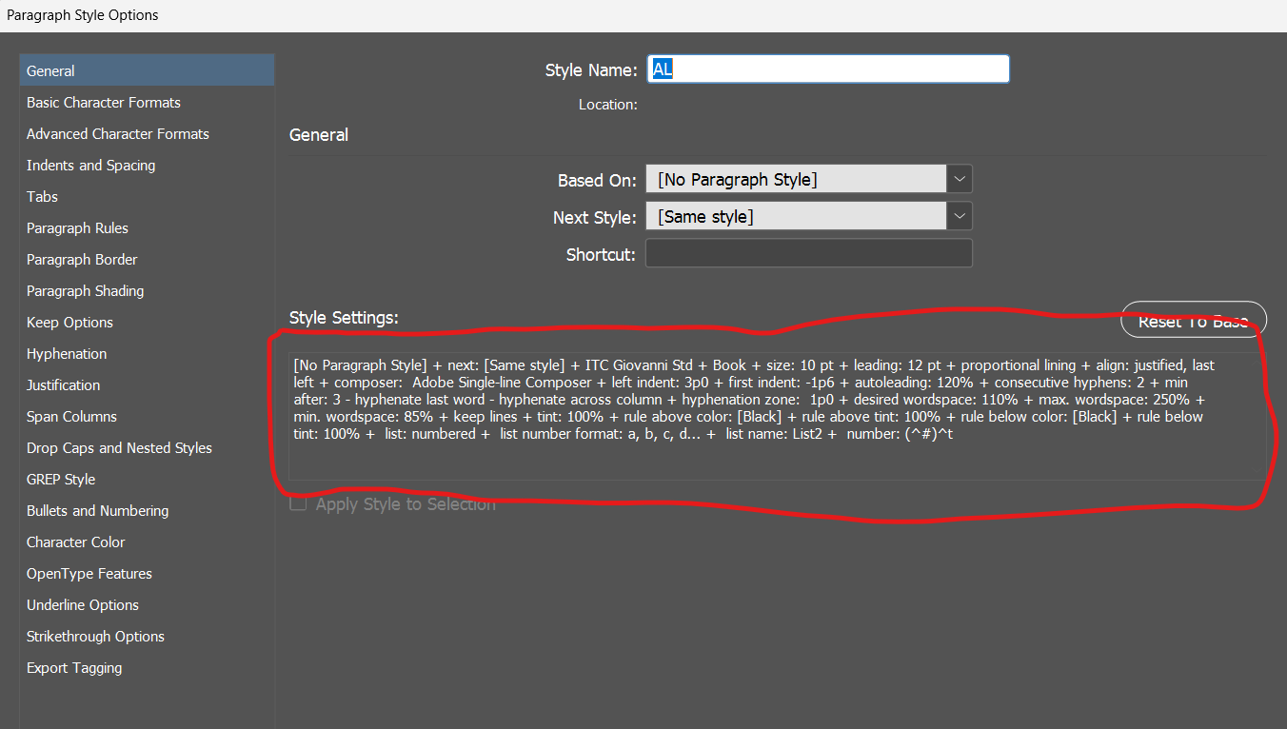Open the Justification settings
The image size is (1287, 729).
pyautogui.click(x=63, y=384)
